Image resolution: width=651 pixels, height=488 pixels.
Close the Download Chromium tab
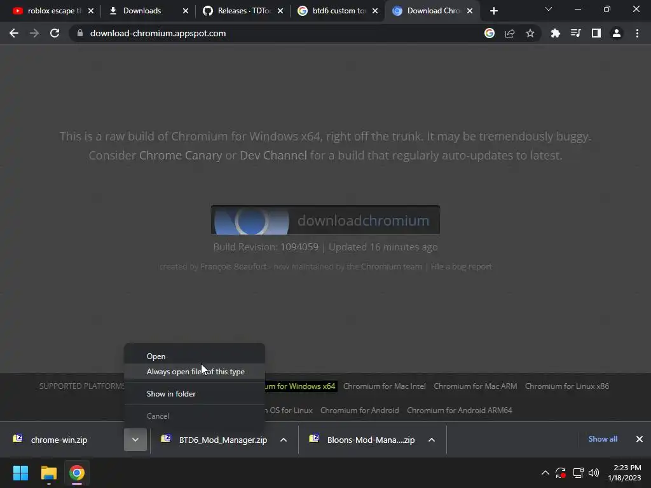tap(470, 11)
